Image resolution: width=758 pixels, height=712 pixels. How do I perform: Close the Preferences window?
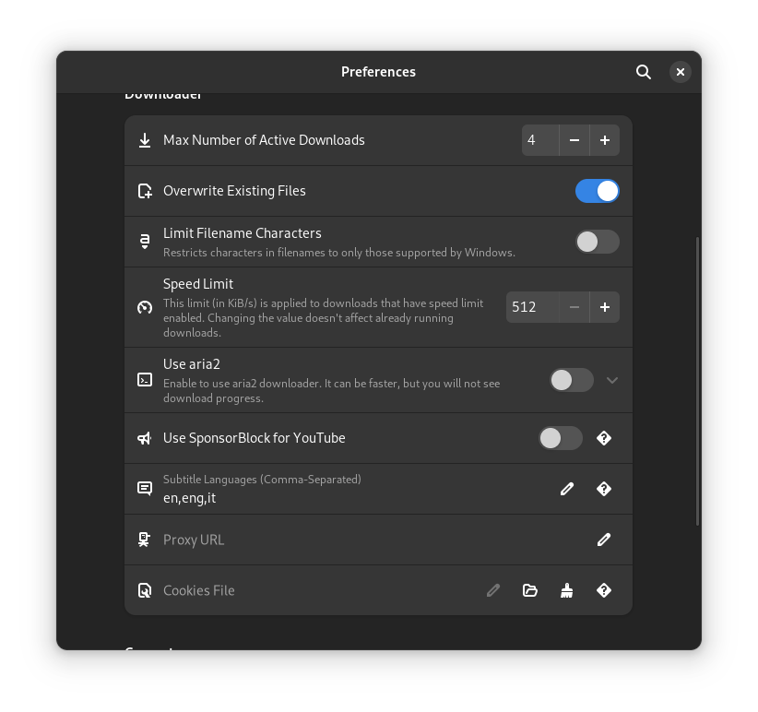point(681,72)
